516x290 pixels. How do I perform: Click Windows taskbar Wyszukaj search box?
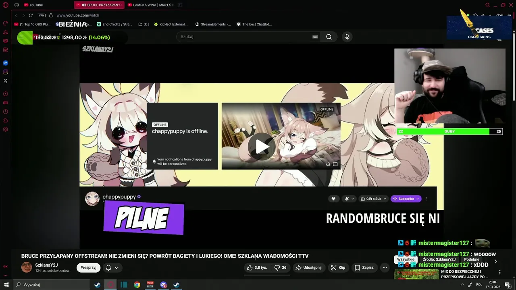[x=51, y=285]
